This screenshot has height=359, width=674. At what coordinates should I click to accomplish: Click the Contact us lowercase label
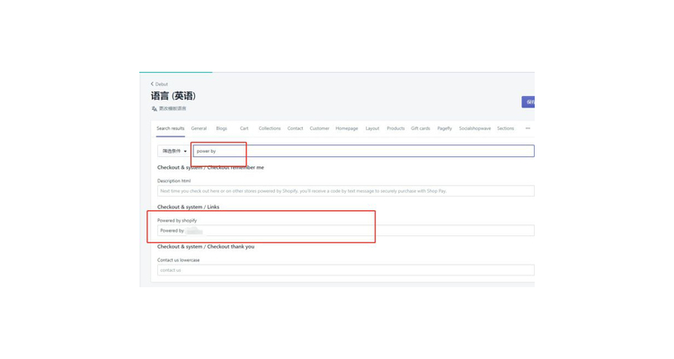tap(179, 260)
